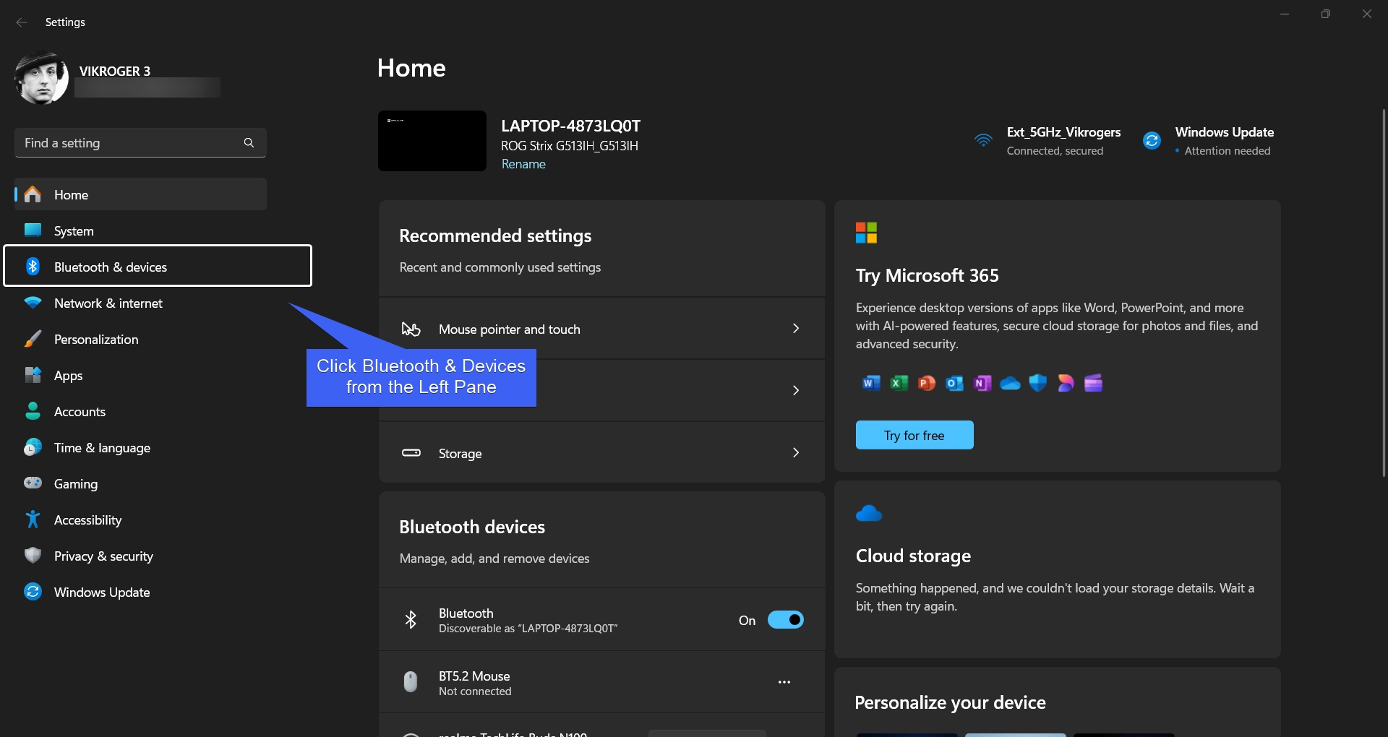Open Windows Update from sidebar
The image size is (1388, 737).
tap(140, 592)
